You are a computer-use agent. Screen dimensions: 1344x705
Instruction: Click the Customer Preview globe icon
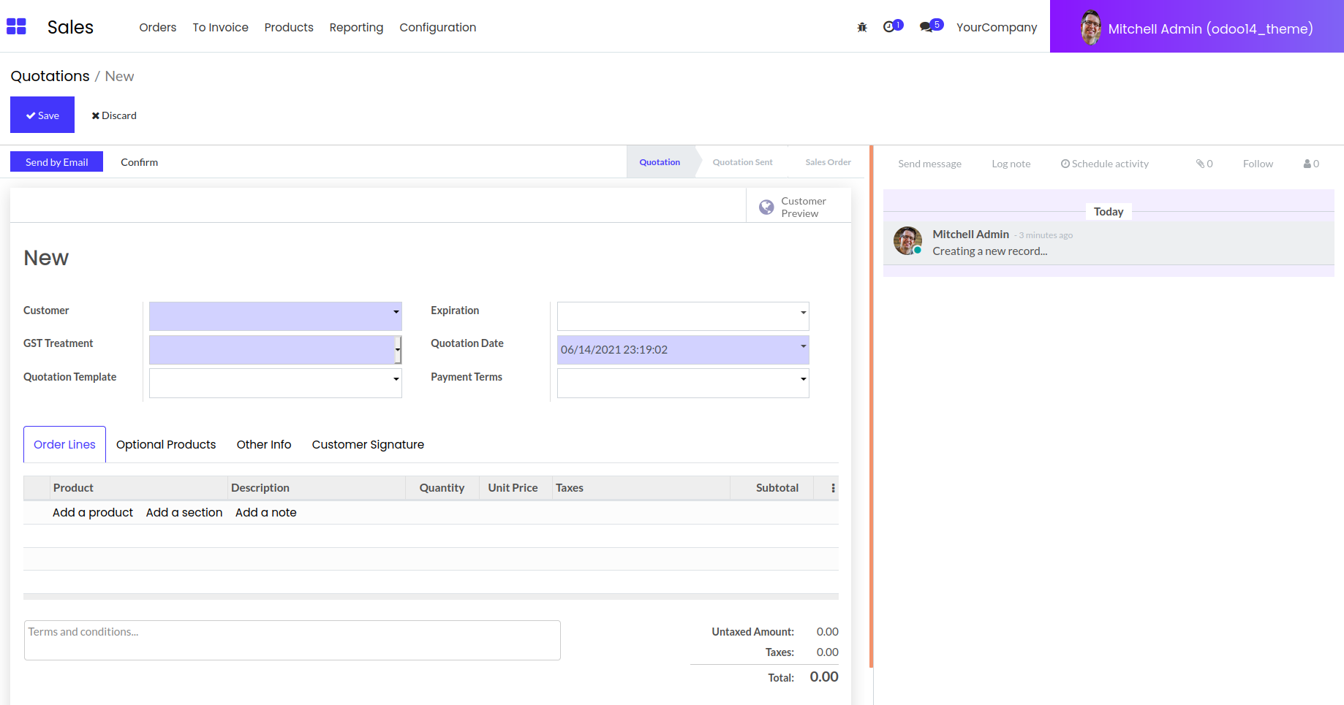click(x=766, y=207)
